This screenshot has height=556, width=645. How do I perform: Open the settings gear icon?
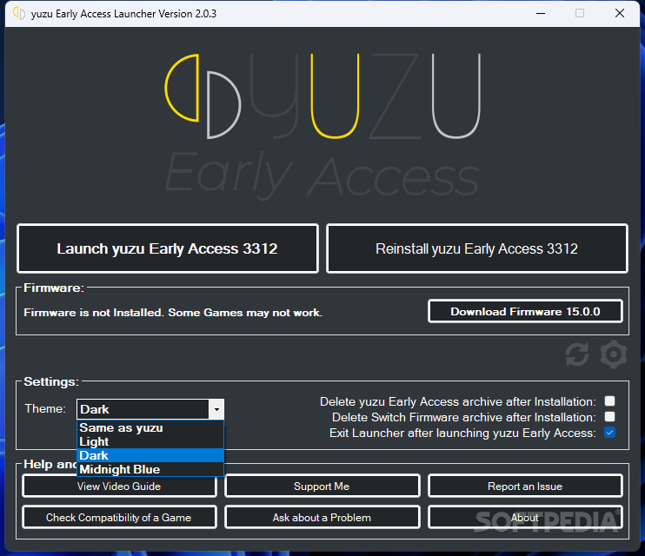coord(614,354)
